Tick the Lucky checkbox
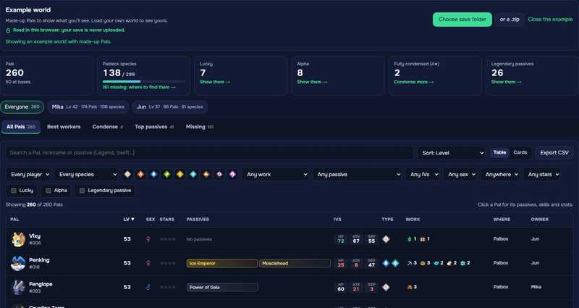 (x=14, y=191)
